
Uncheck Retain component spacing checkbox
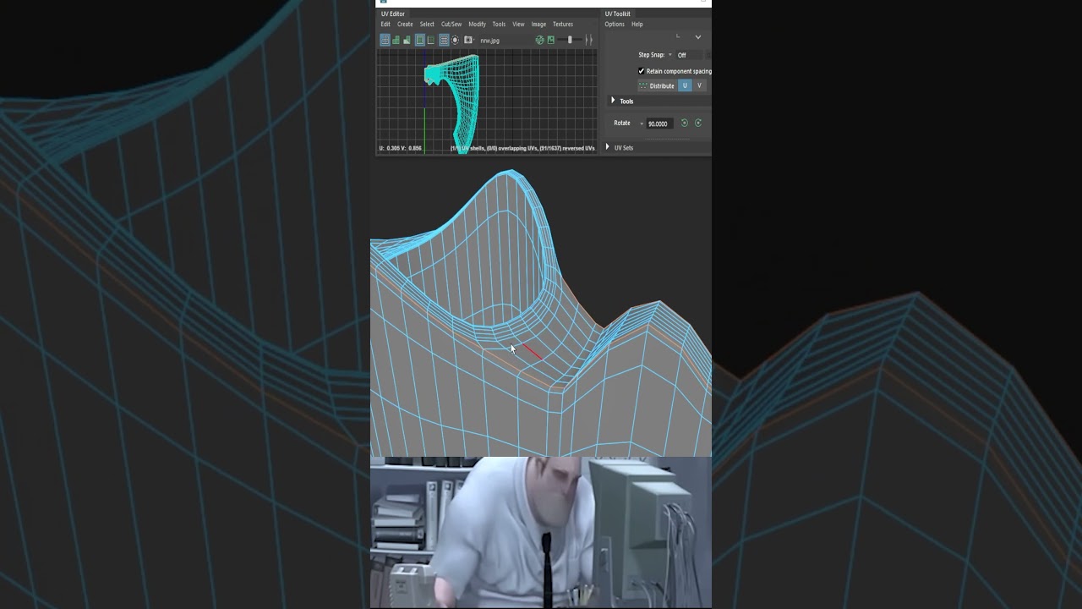642,71
